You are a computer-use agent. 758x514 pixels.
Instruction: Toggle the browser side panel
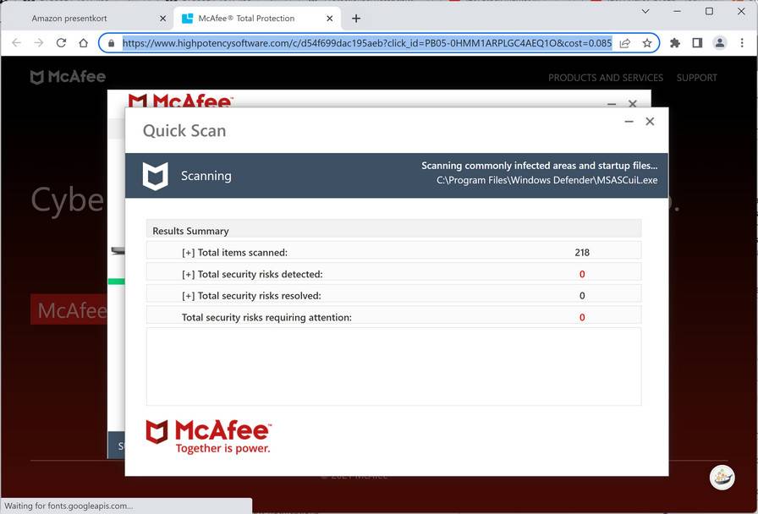coord(697,43)
